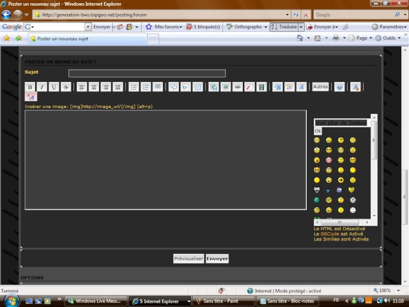Screen dimensions: 409x307
Task: Open the Traduire menu in the Google toolbar
Action: tap(286, 27)
